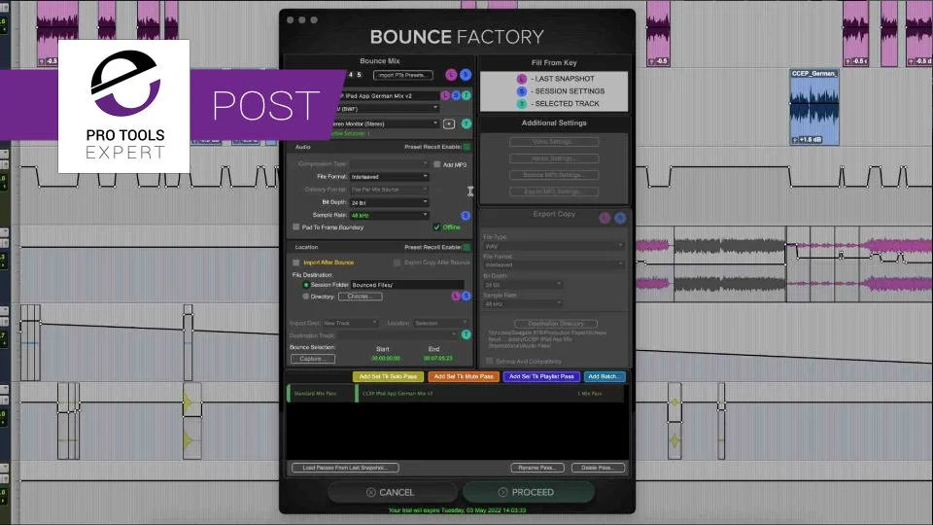
Task: Click the blue Session Settings icon beside Import PTs Presets
Action: coord(466,75)
